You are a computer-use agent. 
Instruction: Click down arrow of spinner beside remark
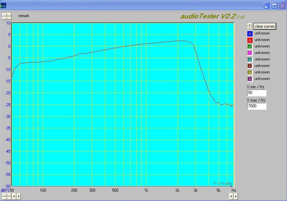(x=7, y=18)
